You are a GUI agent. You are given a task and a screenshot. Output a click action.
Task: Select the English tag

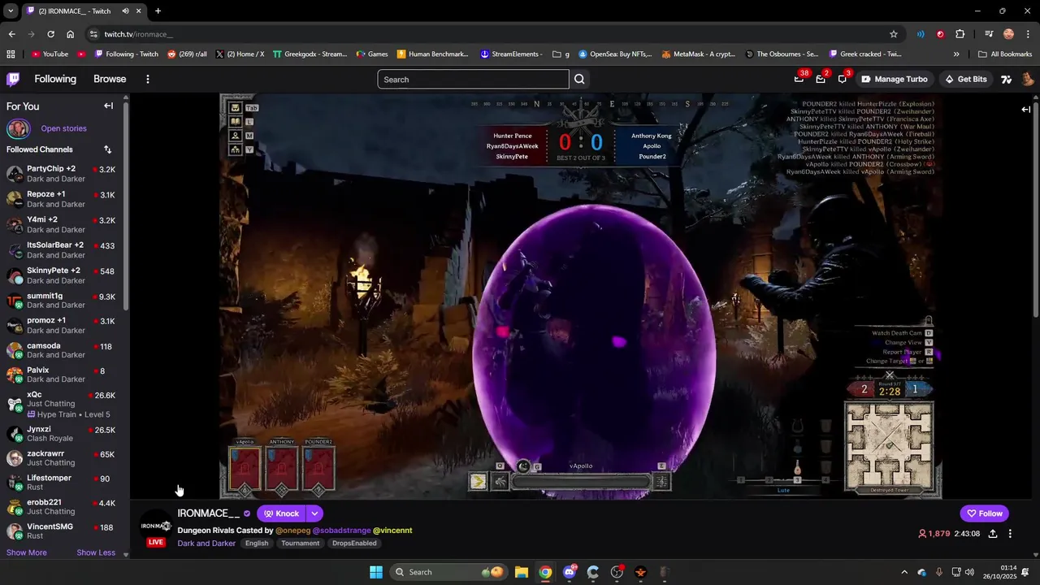[x=257, y=544]
